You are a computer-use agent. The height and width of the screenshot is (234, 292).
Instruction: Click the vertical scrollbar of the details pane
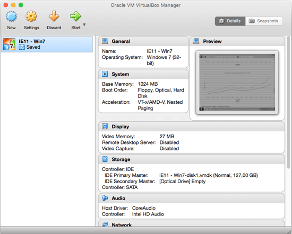[288, 102]
